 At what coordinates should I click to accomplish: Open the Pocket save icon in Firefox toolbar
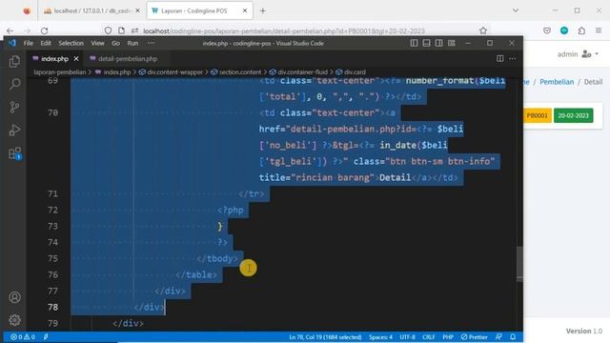(547, 30)
